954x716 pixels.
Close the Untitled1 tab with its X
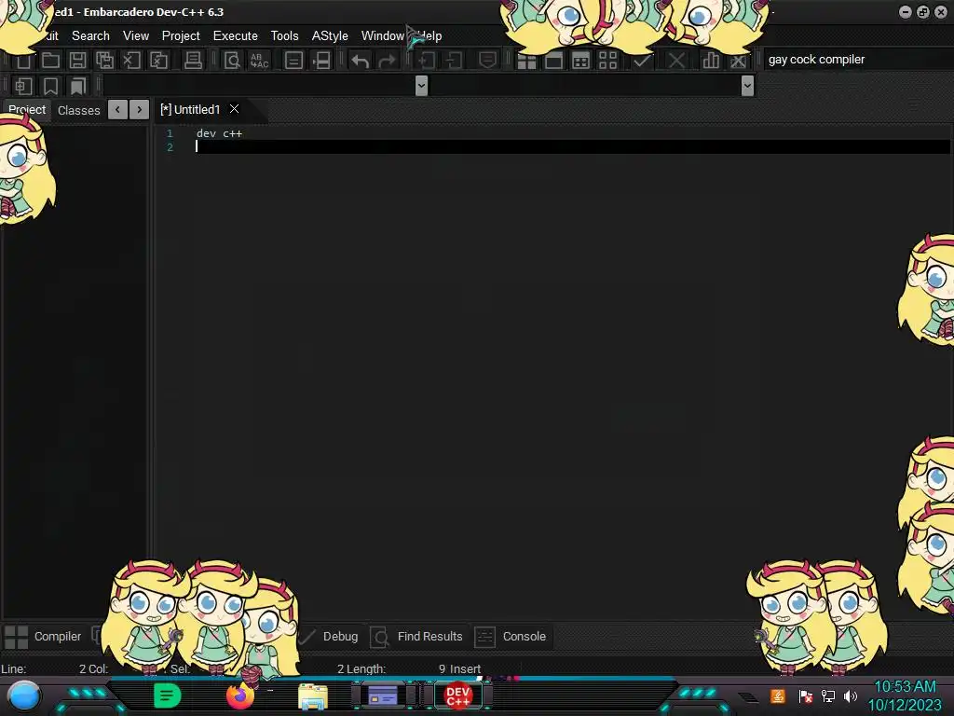(234, 109)
